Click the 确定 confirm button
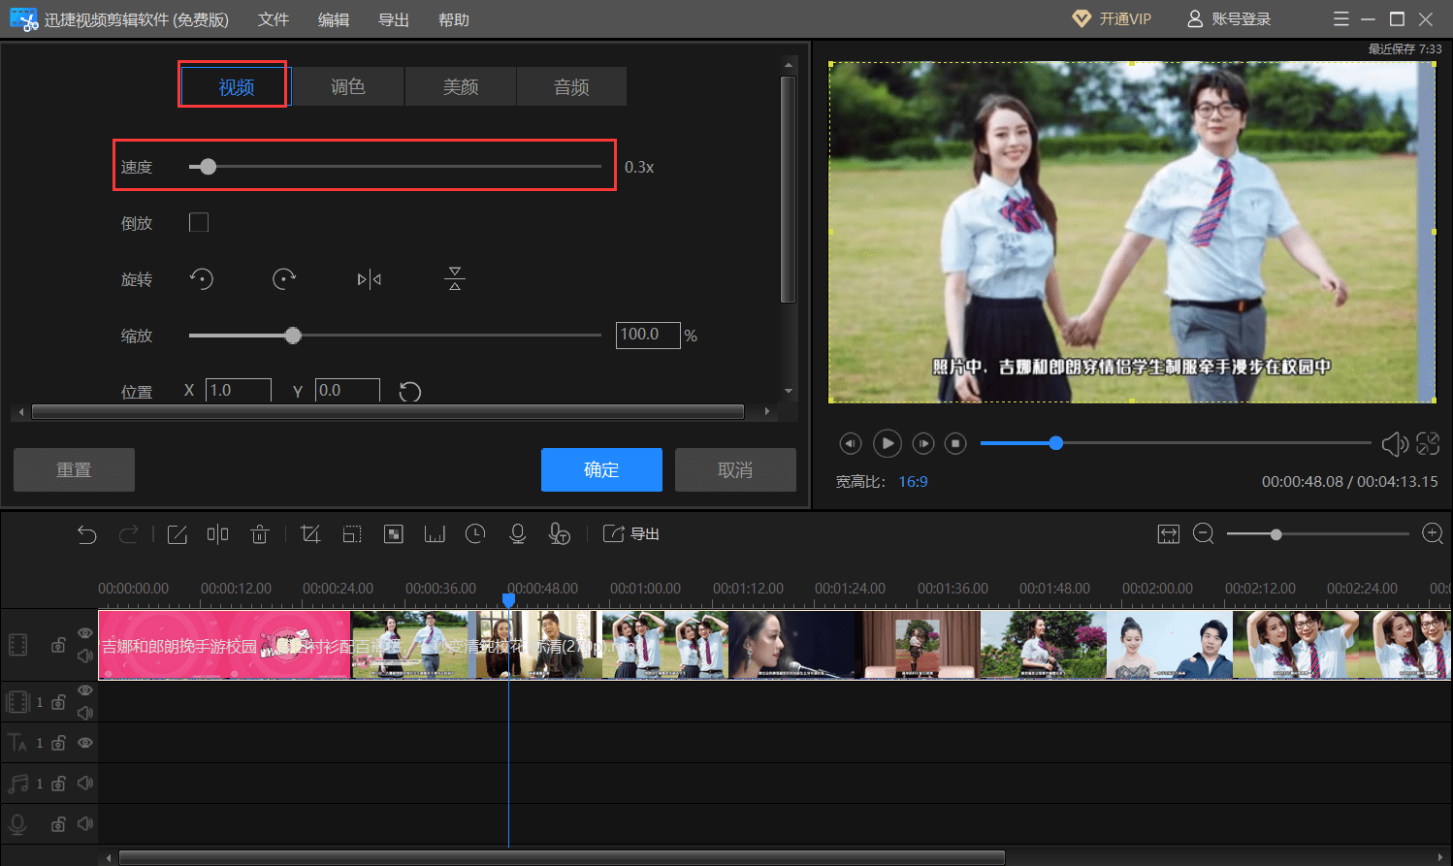Image resolution: width=1453 pixels, height=866 pixels. pyautogui.click(x=601, y=469)
